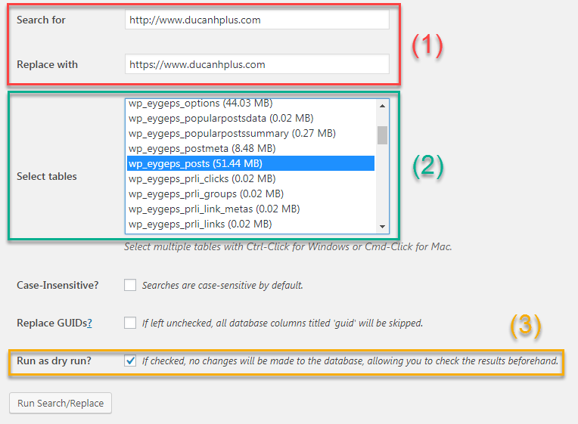Click the Replace with input field

(256, 64)
